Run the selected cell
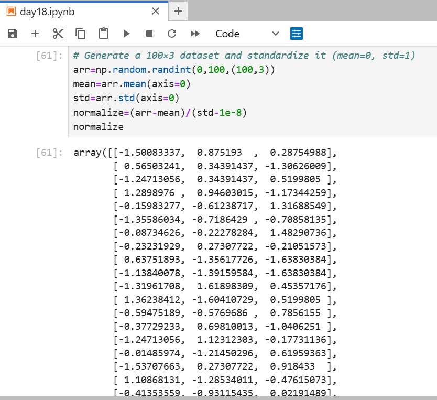The width and height of the screenshot is (437, 400). [x=126, y=33]
